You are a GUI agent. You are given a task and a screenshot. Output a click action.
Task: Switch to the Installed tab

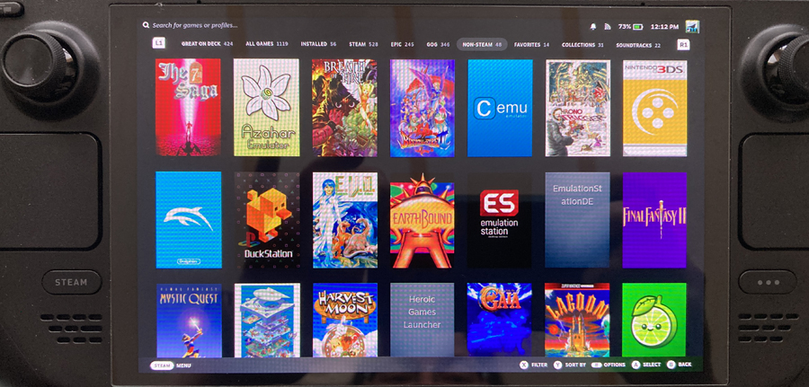319,43
